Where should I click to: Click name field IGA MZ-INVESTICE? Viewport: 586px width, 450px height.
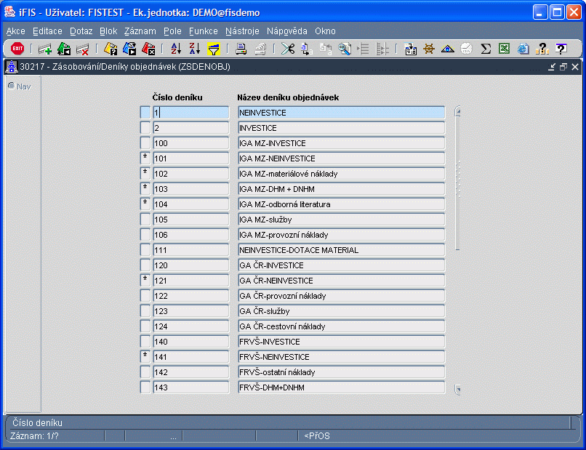pos(342,143)
